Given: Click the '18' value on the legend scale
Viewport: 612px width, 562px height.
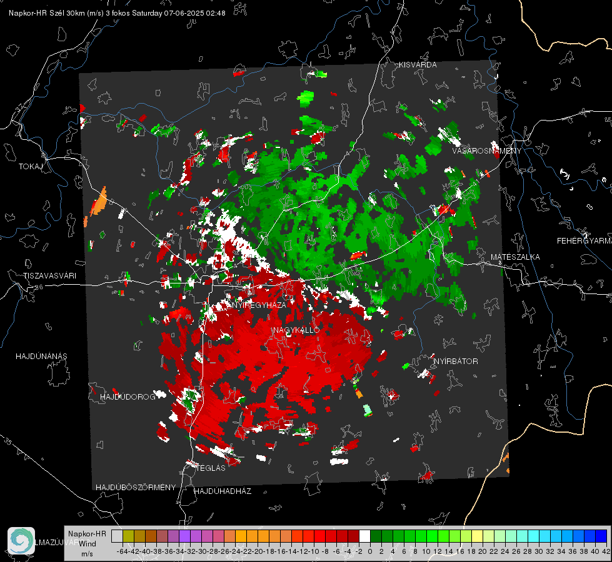Looking at the screenshot, I should (471, 551).
